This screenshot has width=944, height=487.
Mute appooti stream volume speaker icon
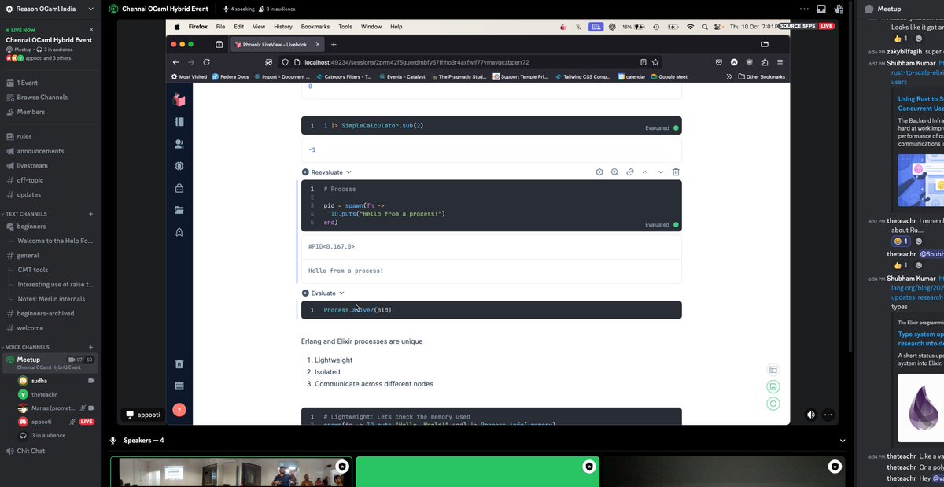(811, 415)
